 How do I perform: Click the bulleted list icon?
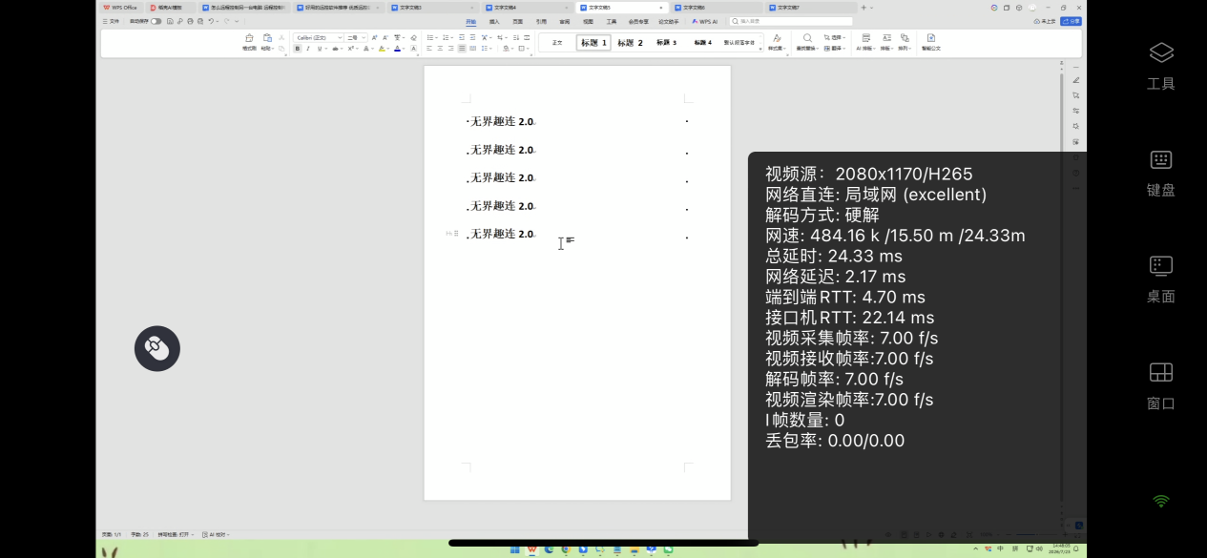click(x=430, y=37)
